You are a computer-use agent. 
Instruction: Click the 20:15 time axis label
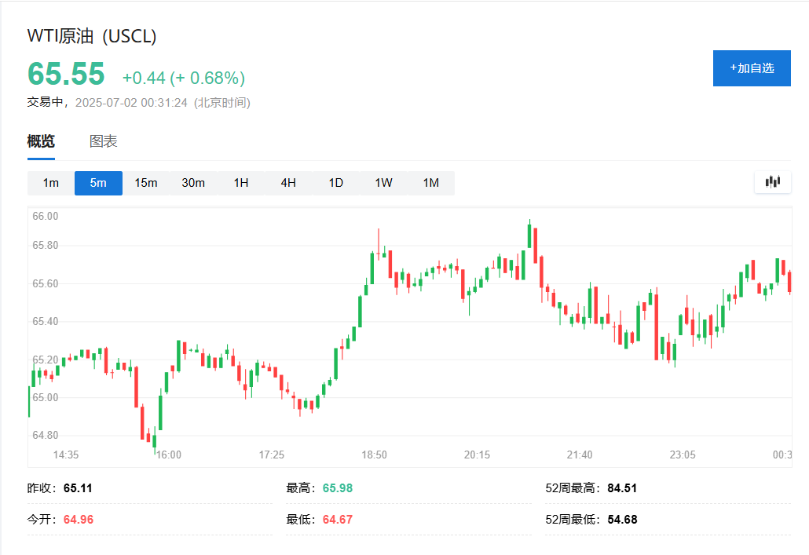click(x=477, y=455)
